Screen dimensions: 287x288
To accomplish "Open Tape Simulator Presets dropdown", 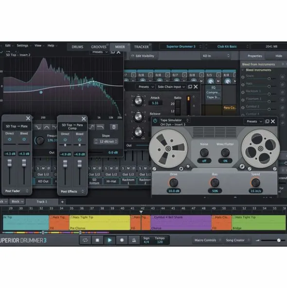I will (x=254, y=121).
